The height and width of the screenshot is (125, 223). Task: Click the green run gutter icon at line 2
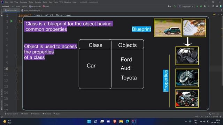click(11, 21)
